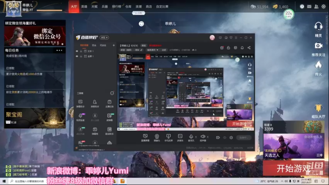Click the 类型 dropdown beside app logo
The image size is (329, 185).
[x=104, y=37]
